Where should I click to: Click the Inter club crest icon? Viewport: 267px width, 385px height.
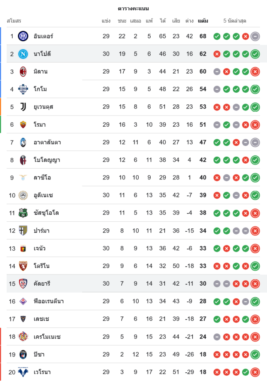(x=23, y=36)
